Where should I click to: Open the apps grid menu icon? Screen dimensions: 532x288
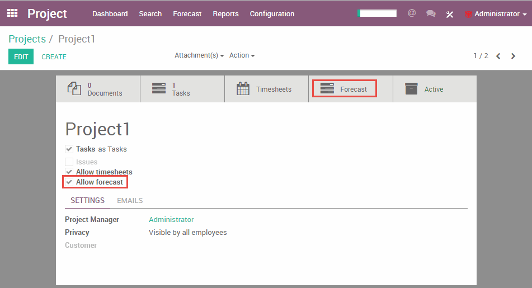[12, 13]
